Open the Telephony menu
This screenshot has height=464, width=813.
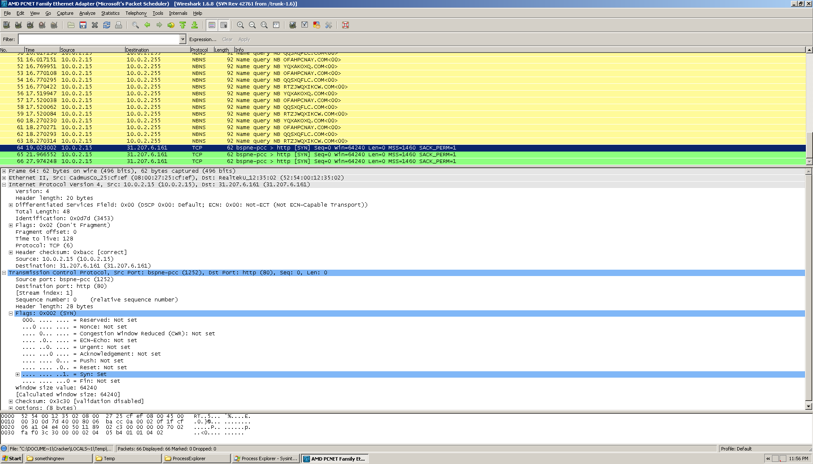pos(136,13)
